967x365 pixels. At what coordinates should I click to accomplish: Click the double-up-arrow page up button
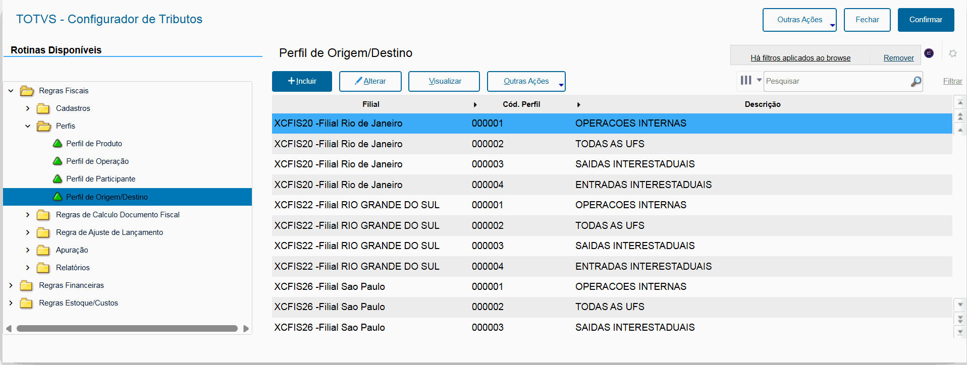[x=960, y=116]
